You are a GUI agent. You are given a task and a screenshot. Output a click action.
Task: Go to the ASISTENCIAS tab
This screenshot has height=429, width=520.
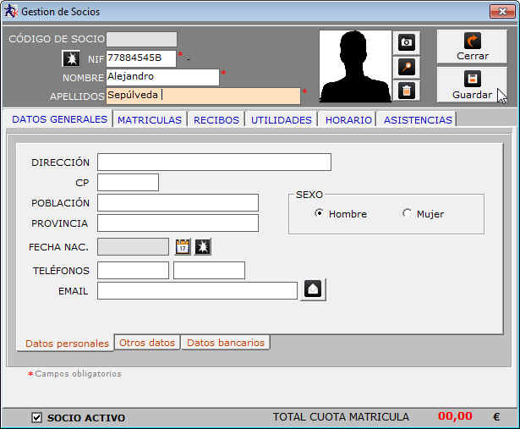(x=418, y=120)
